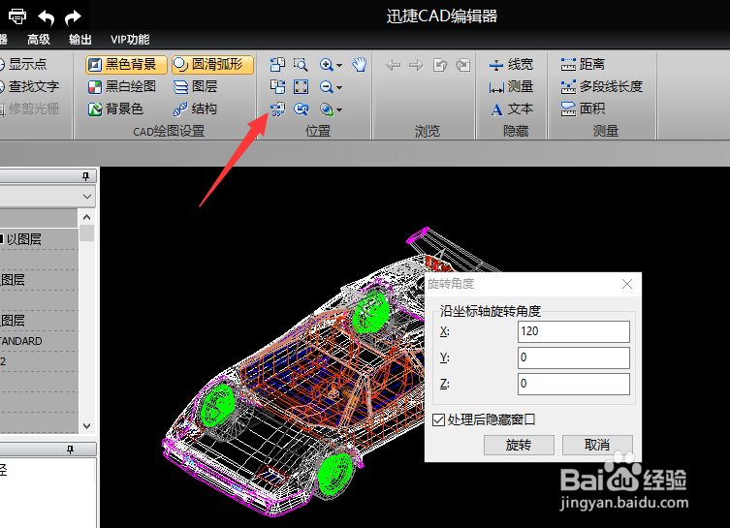Toggle 圆滑弧形 option
Screen dimensions: 730x528
pyautogui.click(x=212, y=64)
